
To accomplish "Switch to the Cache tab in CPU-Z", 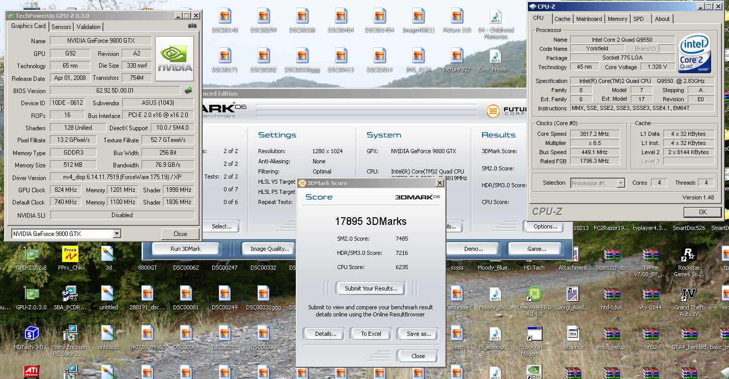I will coord(562,19).
